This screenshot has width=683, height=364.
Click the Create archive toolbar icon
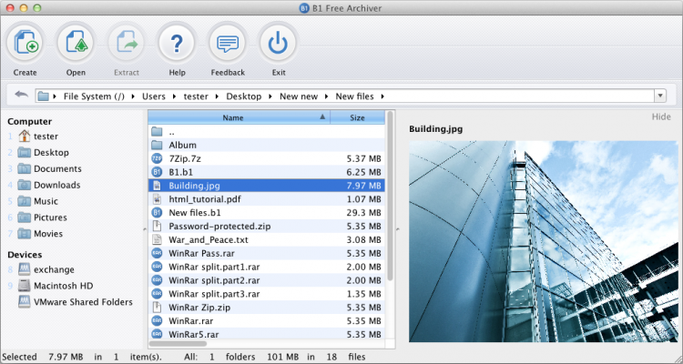[x=25, y=43]
